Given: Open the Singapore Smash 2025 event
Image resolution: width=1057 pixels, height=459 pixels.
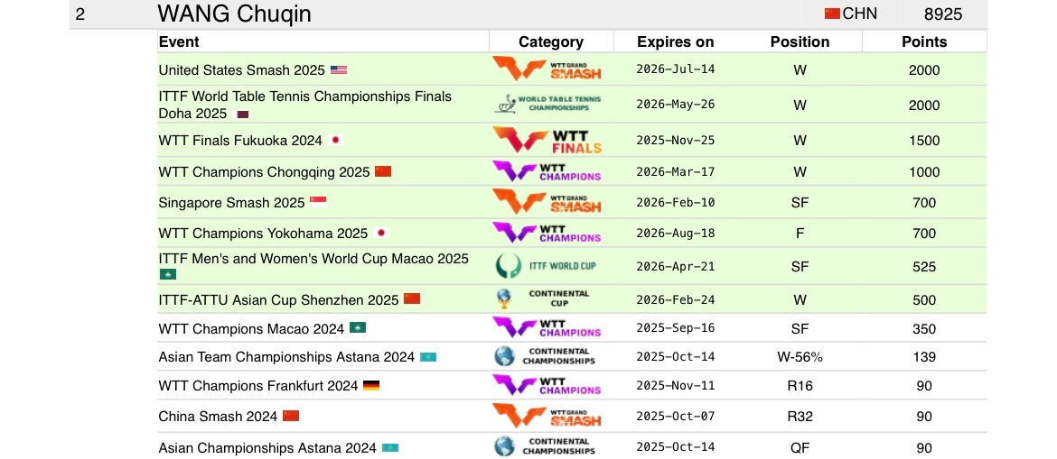Looking at the screenshot, I should [x=232, y=203].
